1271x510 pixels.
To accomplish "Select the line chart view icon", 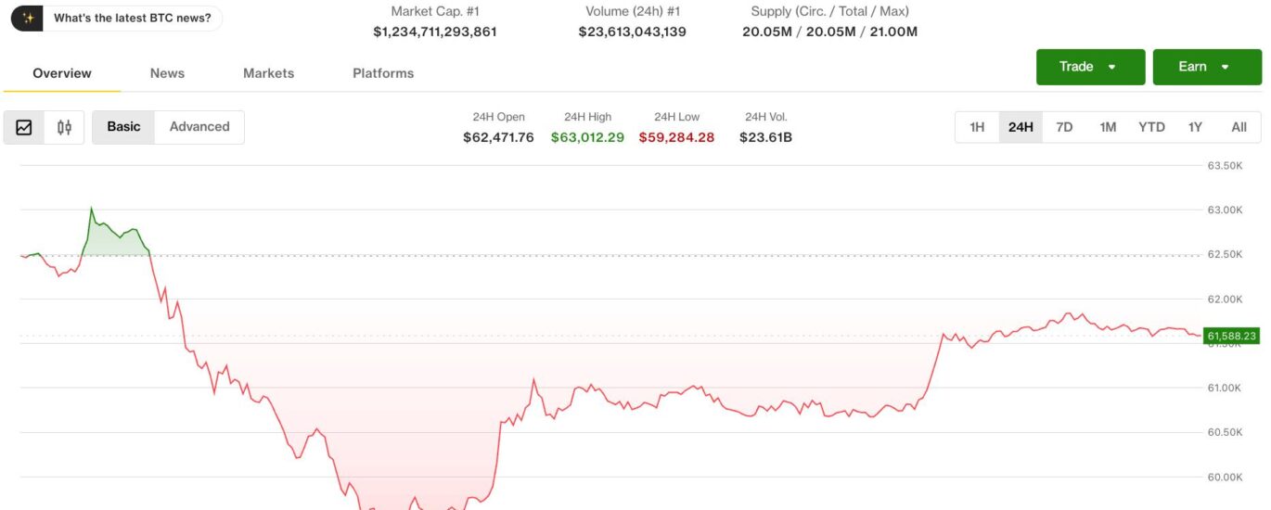I will pos(24,127).
